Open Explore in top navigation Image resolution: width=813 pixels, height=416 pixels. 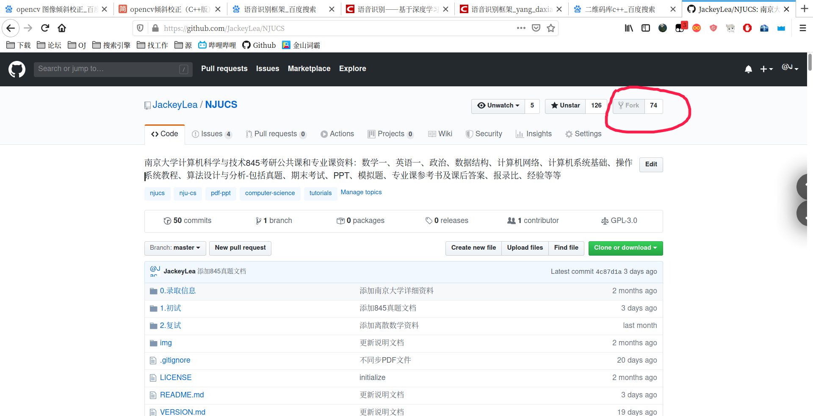click(x=353, y=69)
